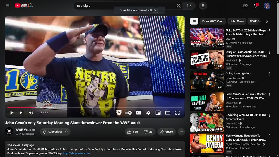Open the John Cena as a Villain thumbnail
The height and width of the screenshot is (157, 279).
pos(207,102)
